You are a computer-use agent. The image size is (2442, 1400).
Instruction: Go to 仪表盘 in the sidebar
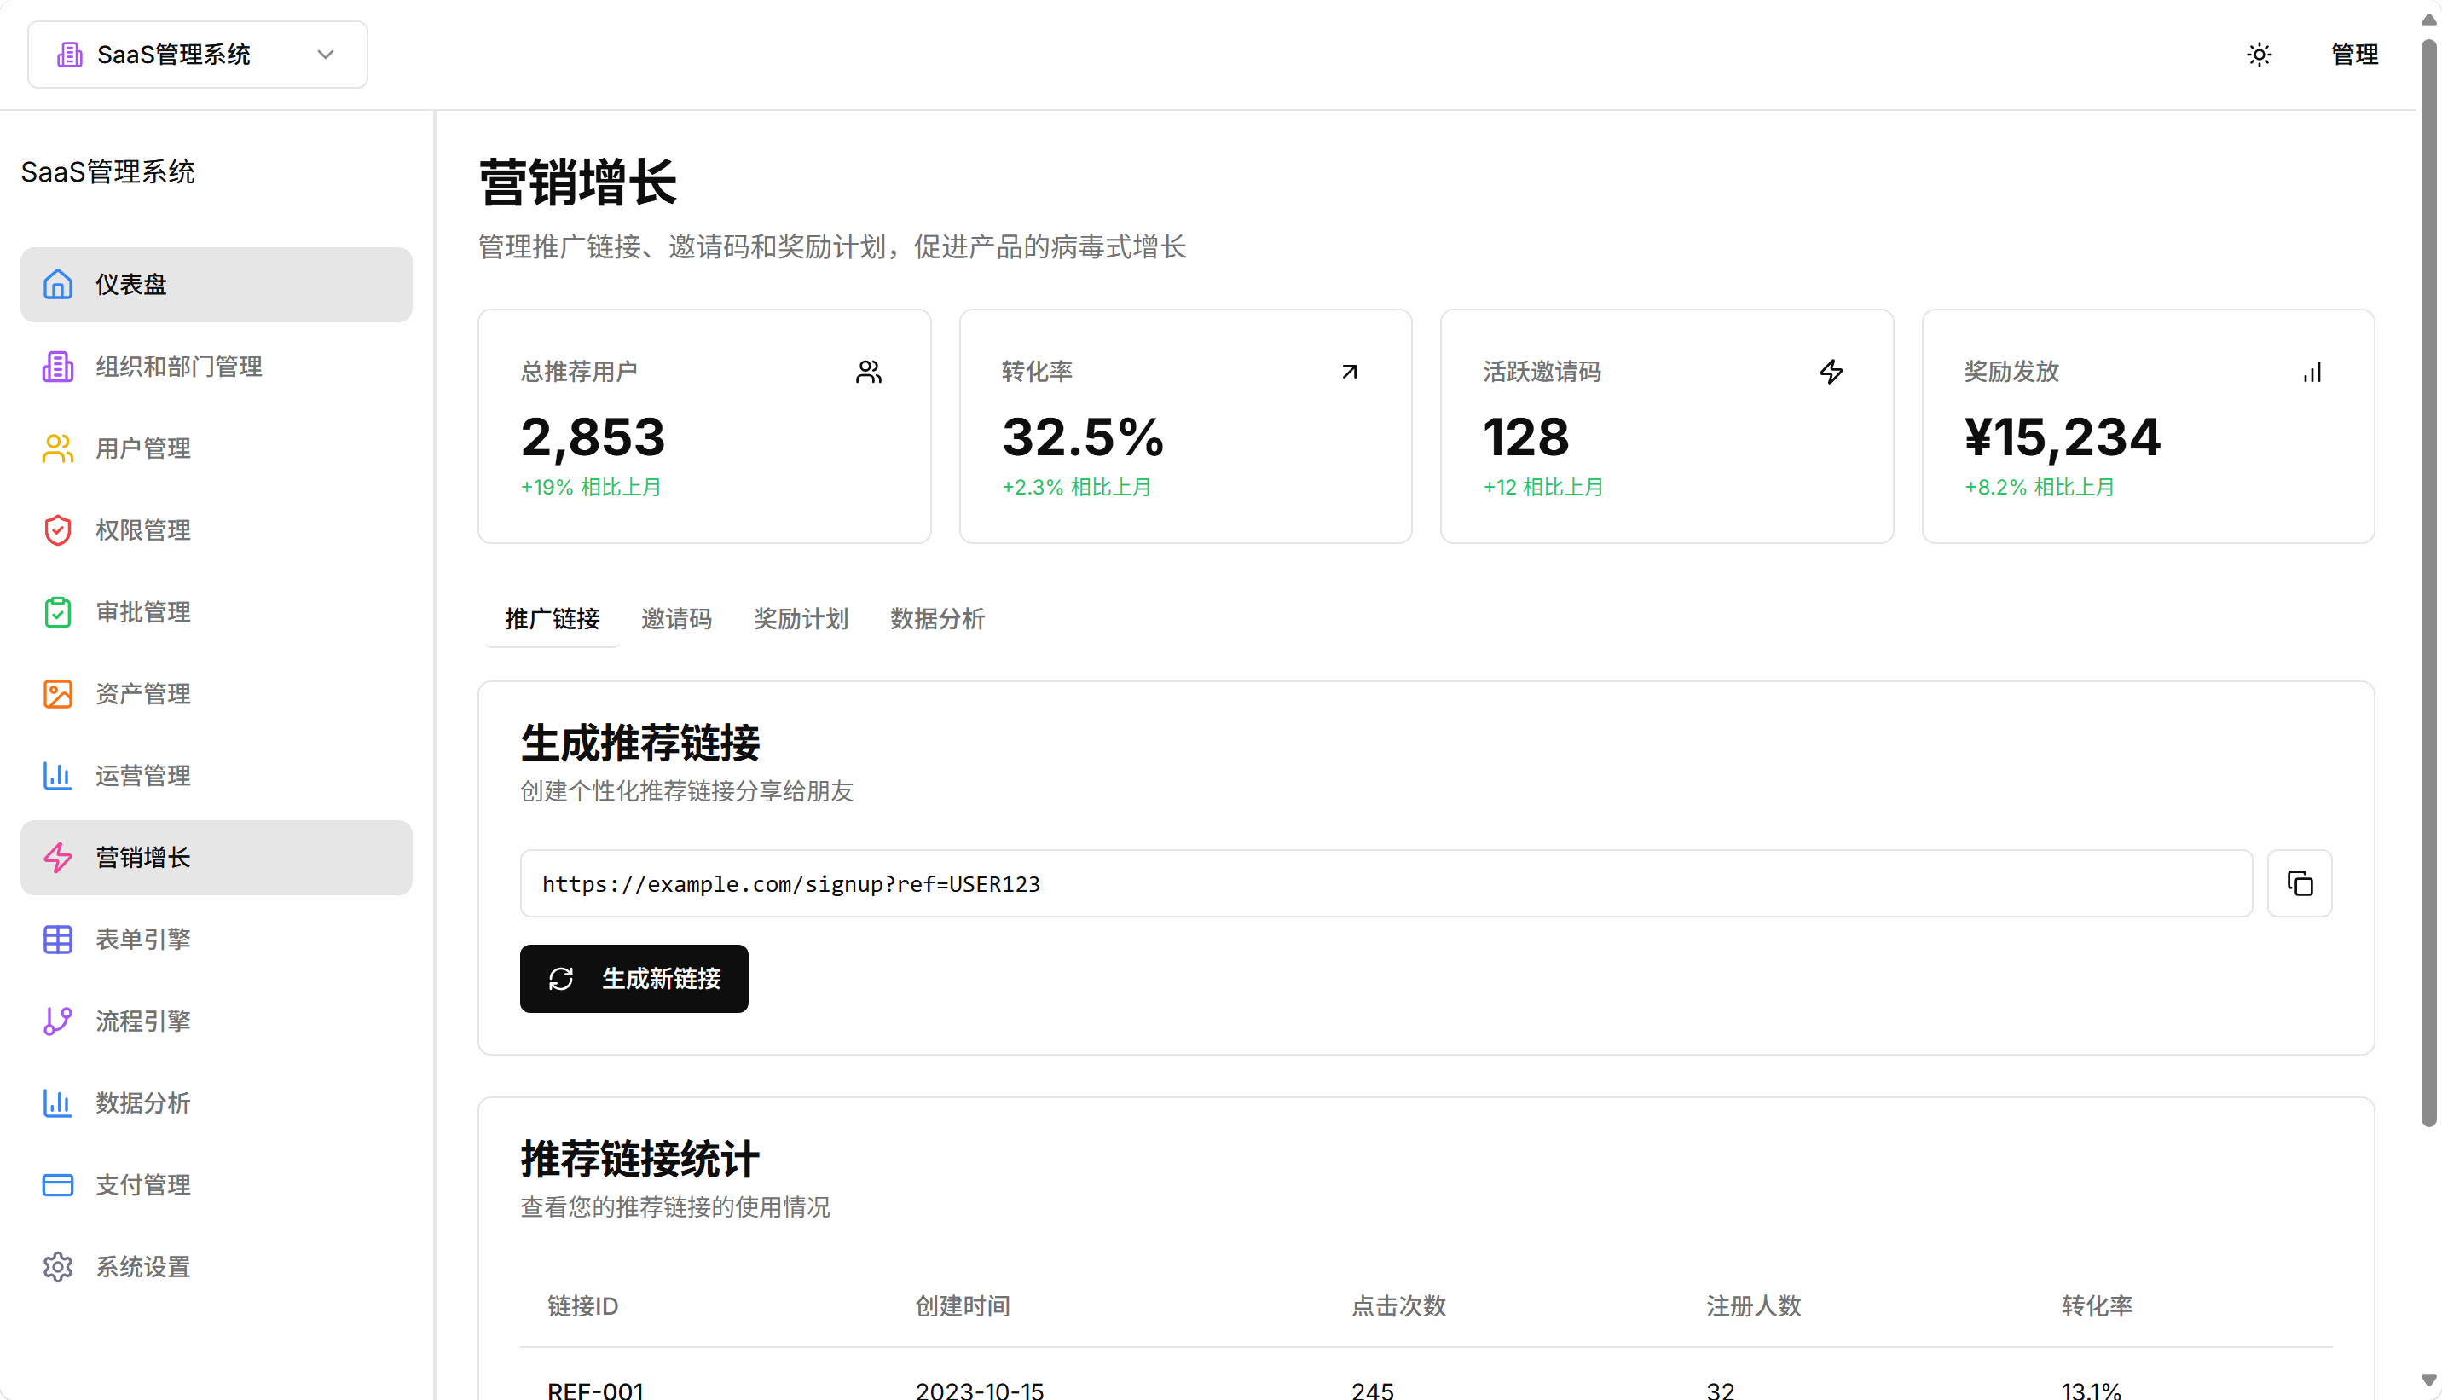pyautogui.click(x=217, y=285)
